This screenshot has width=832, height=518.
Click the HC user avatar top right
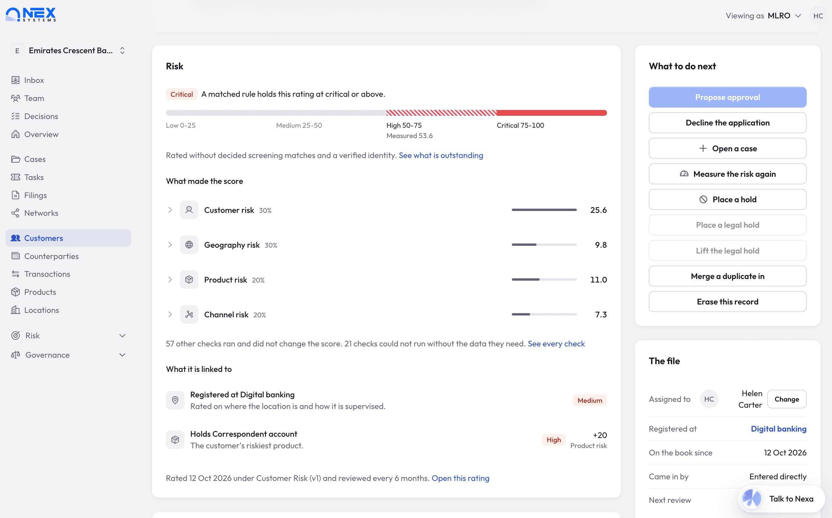click(818, 16)
